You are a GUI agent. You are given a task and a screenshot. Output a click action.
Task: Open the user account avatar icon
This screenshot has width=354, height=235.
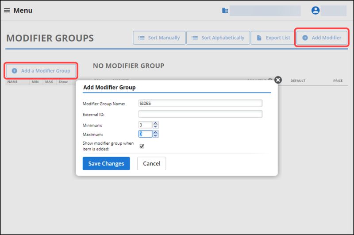316,10
